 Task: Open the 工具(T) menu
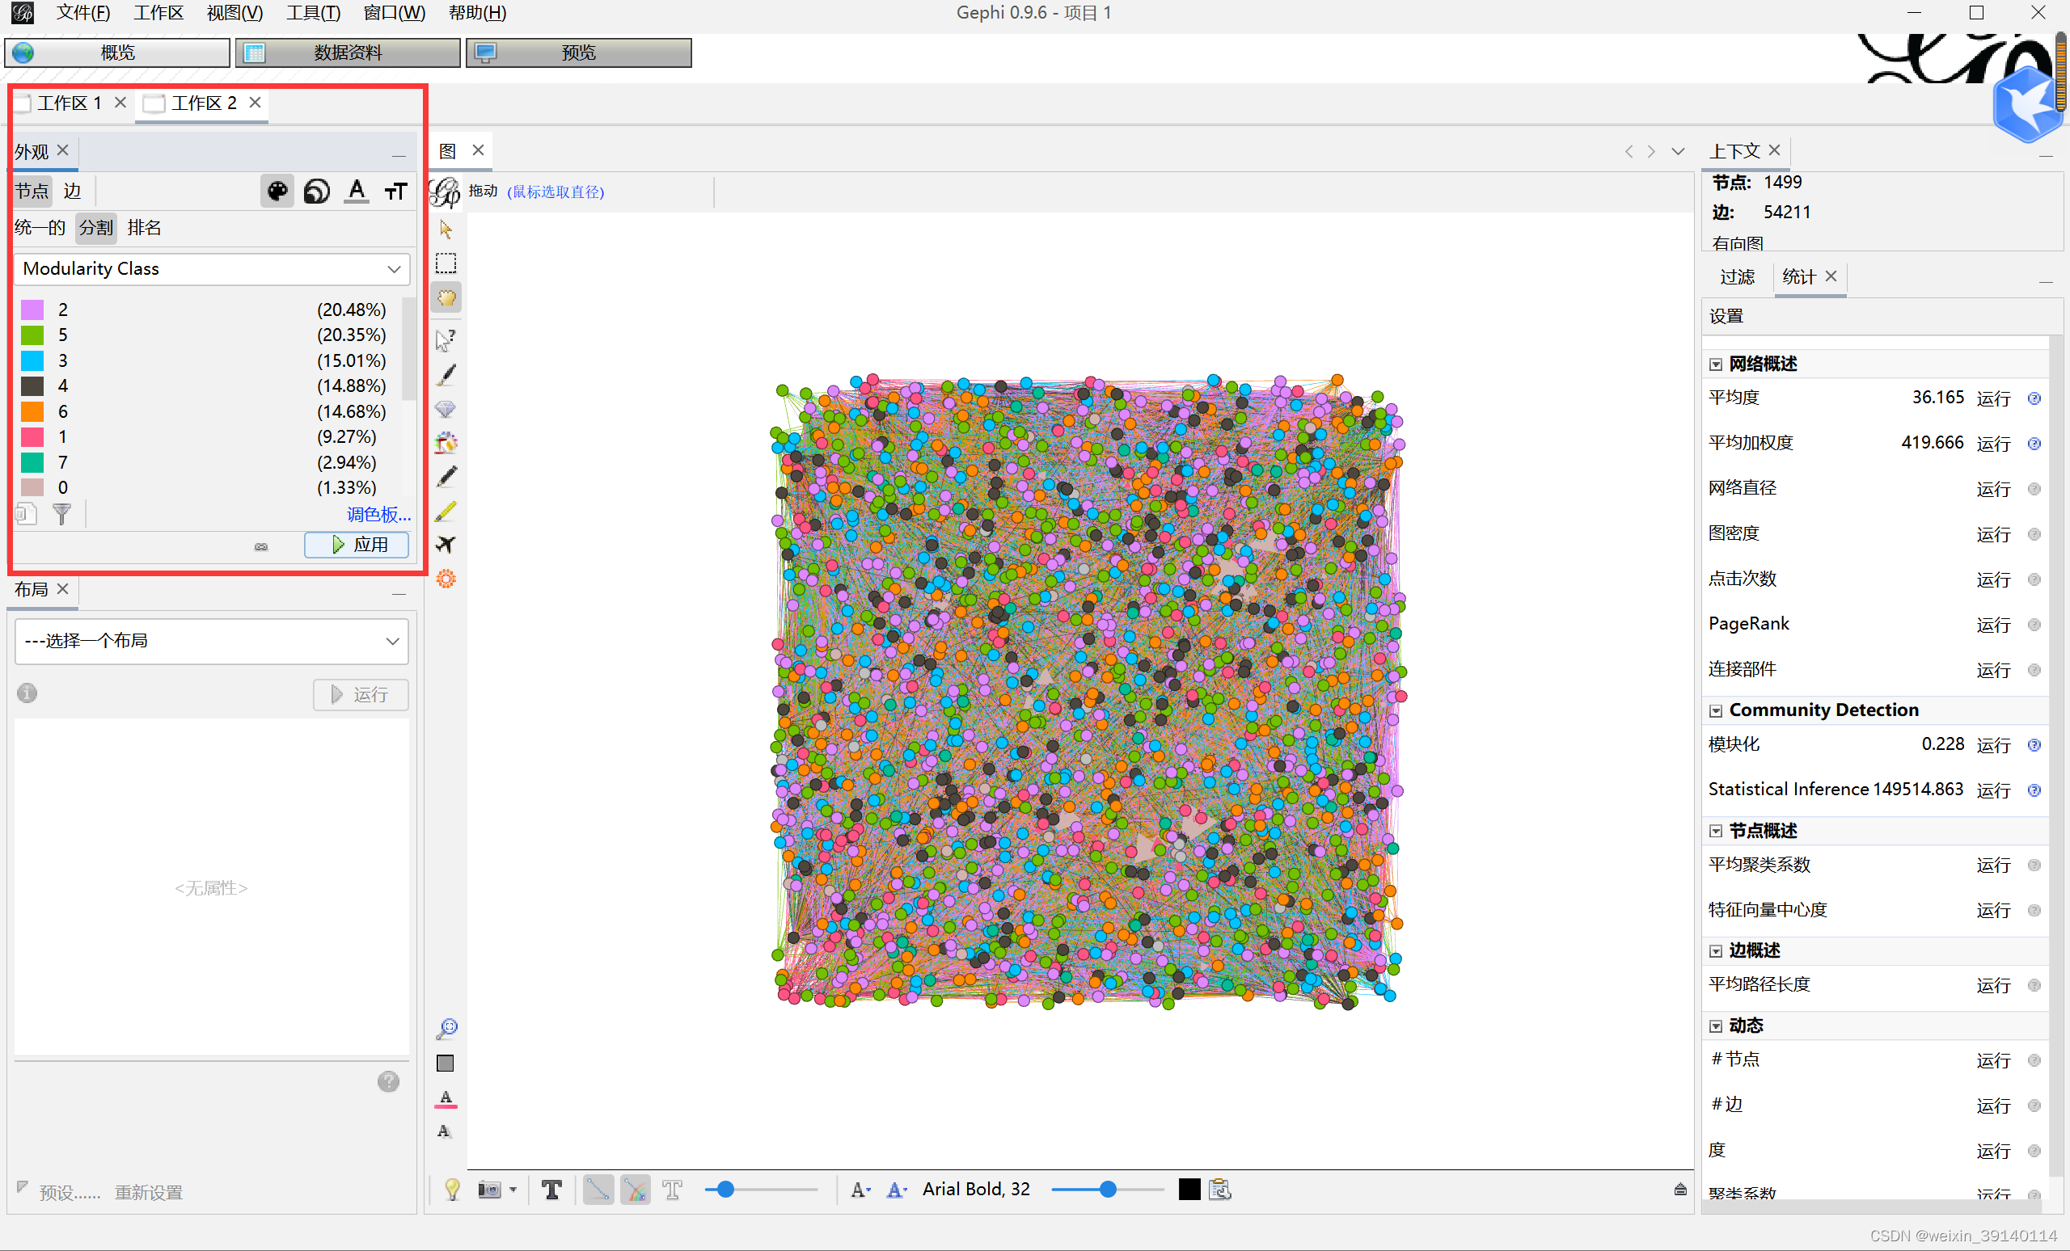coord(314,13)
